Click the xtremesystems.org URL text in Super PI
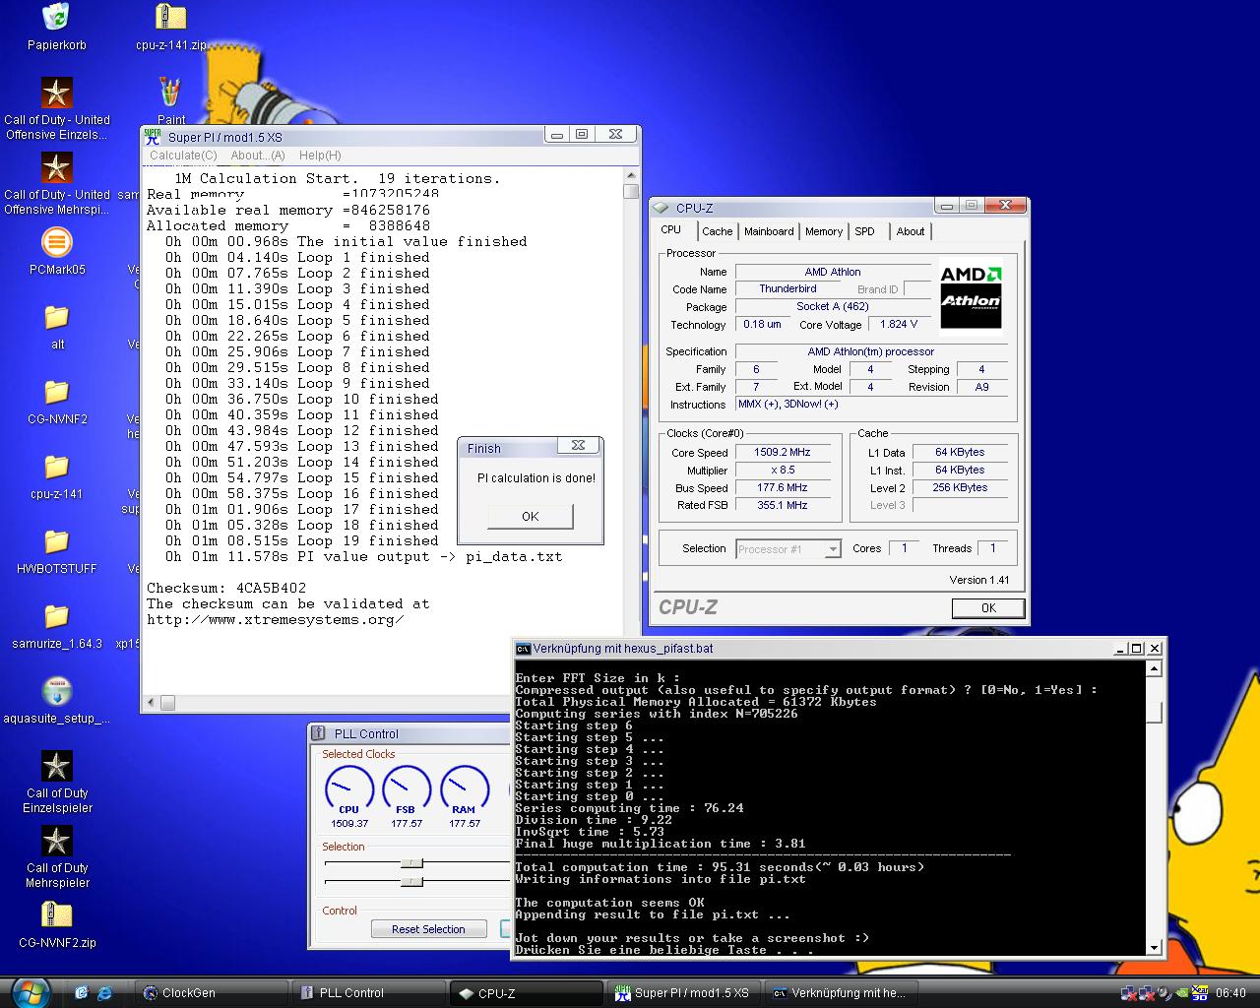Viewport: 1260px width, 1008px height. [x=276, y=619]
